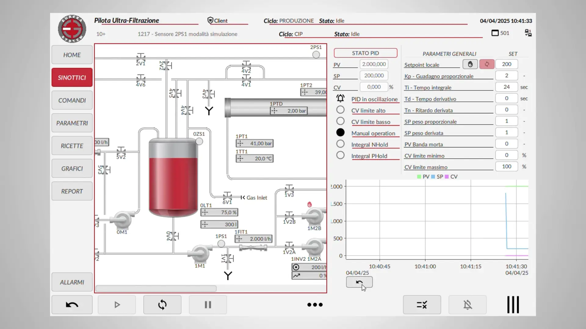
Task: Click the 1INV2 200 l/h setpoint field
Action: tap(309, 267)
